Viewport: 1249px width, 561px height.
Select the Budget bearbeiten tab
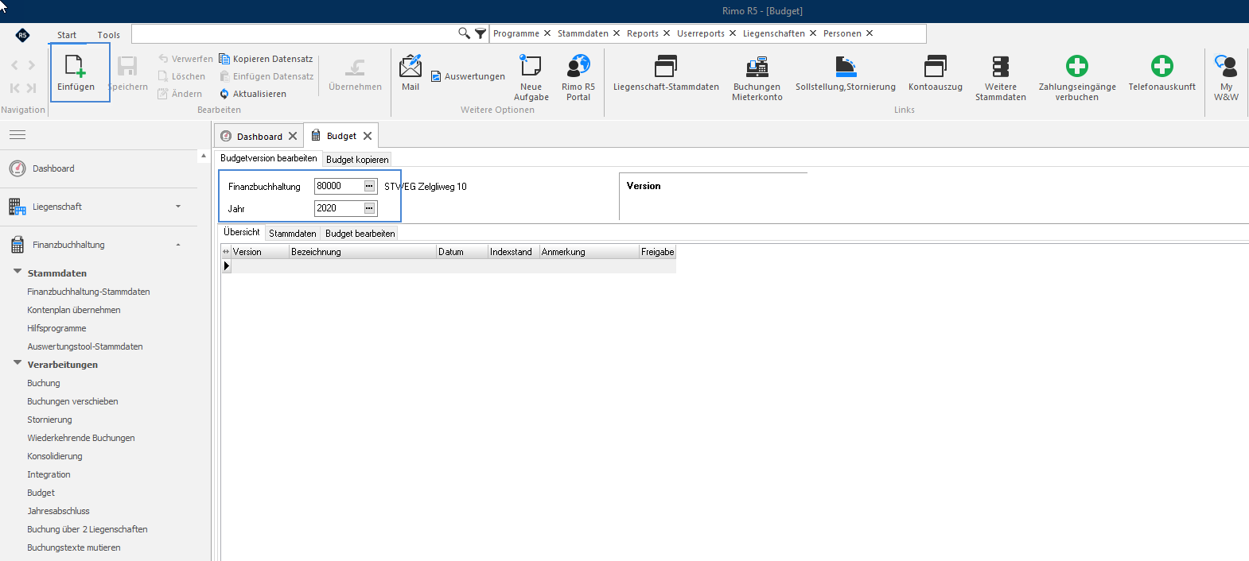(360, 234)
